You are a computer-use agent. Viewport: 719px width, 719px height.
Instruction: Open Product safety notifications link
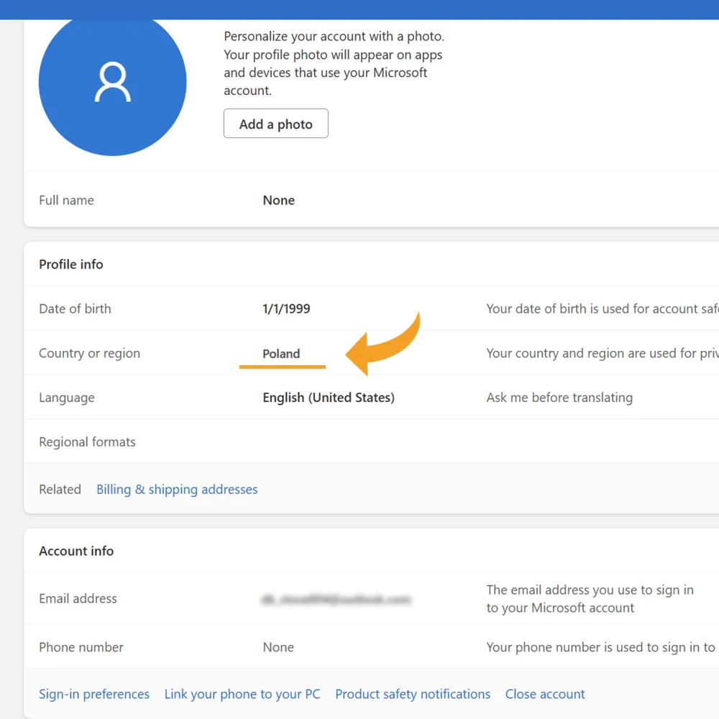tap(413, 694)
